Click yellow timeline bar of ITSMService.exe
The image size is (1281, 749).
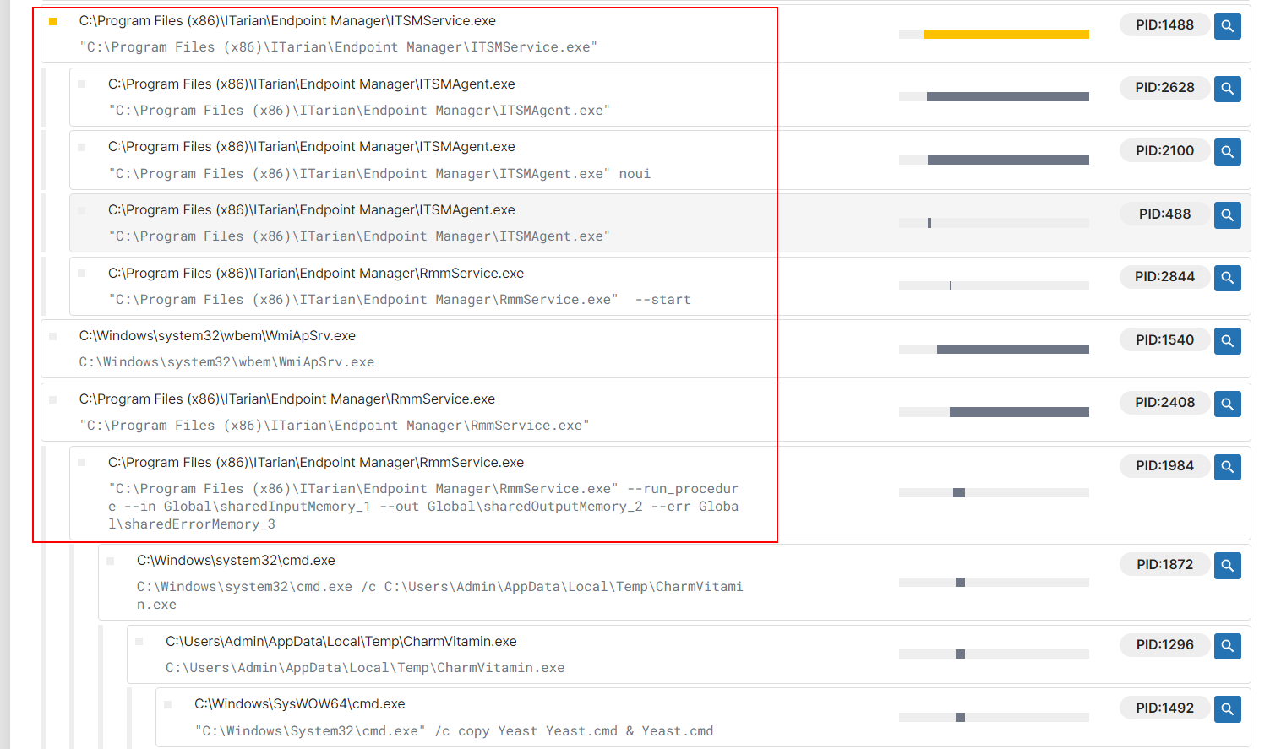[1006, 35]
